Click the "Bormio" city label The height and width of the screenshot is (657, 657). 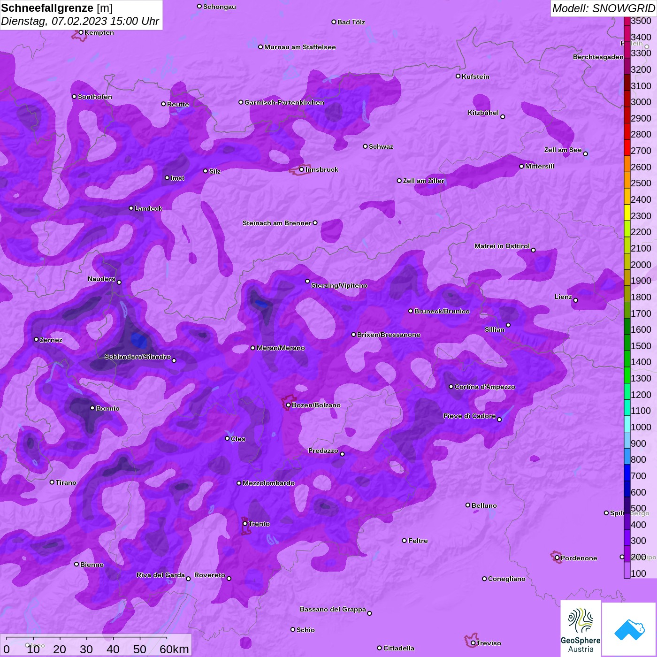[108, 408]
